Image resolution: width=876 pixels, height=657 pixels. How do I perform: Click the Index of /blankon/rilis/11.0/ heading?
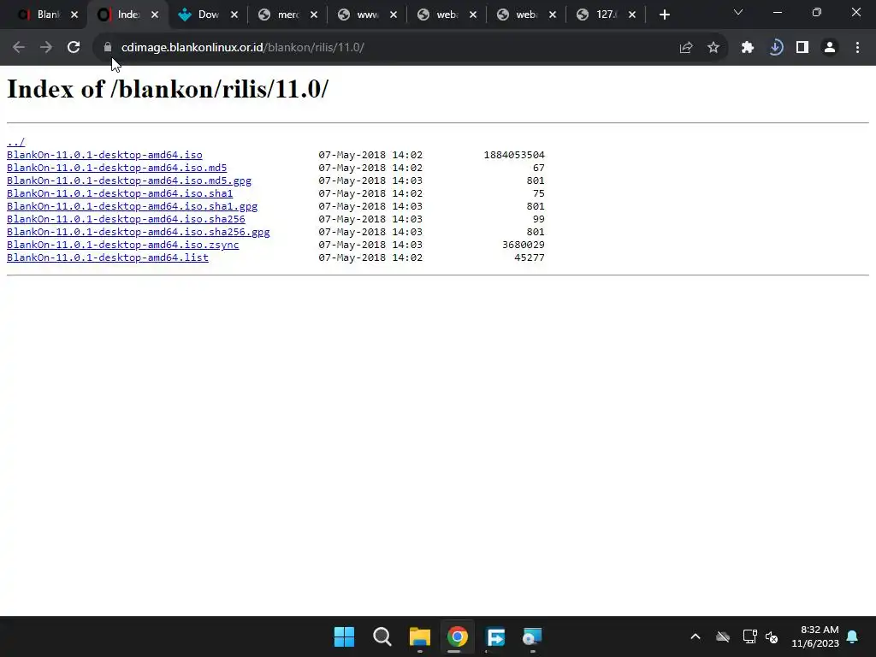(x=168, y=89)
